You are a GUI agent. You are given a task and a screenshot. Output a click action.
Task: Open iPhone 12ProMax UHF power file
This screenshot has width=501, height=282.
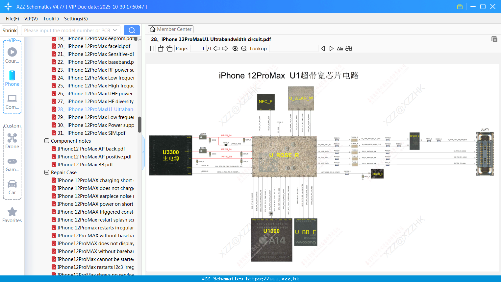92,94
